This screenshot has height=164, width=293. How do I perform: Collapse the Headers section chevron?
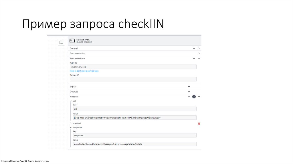(x=199, y=97)
